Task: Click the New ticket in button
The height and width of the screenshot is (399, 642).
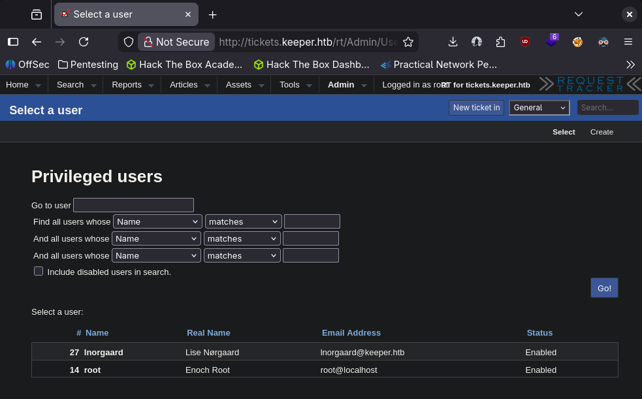Action: (476, 108)
